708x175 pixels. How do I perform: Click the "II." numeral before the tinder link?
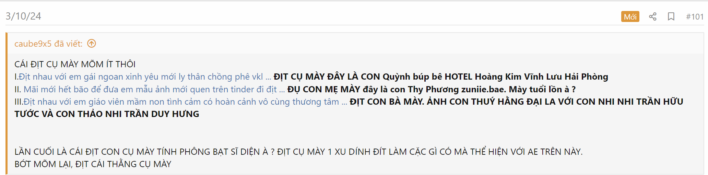coord(18,89)
